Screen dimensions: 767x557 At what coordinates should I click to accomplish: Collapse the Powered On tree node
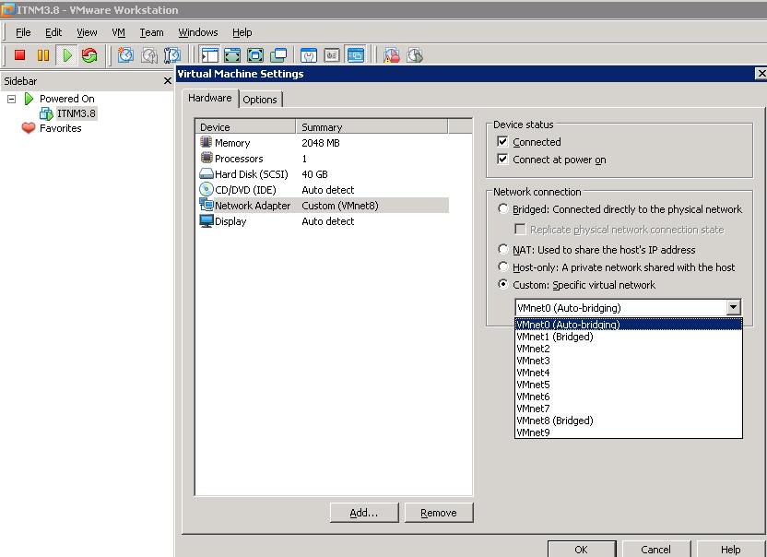12,99
